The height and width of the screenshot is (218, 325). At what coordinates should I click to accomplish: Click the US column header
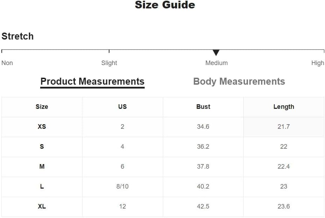tap(123, 107)
